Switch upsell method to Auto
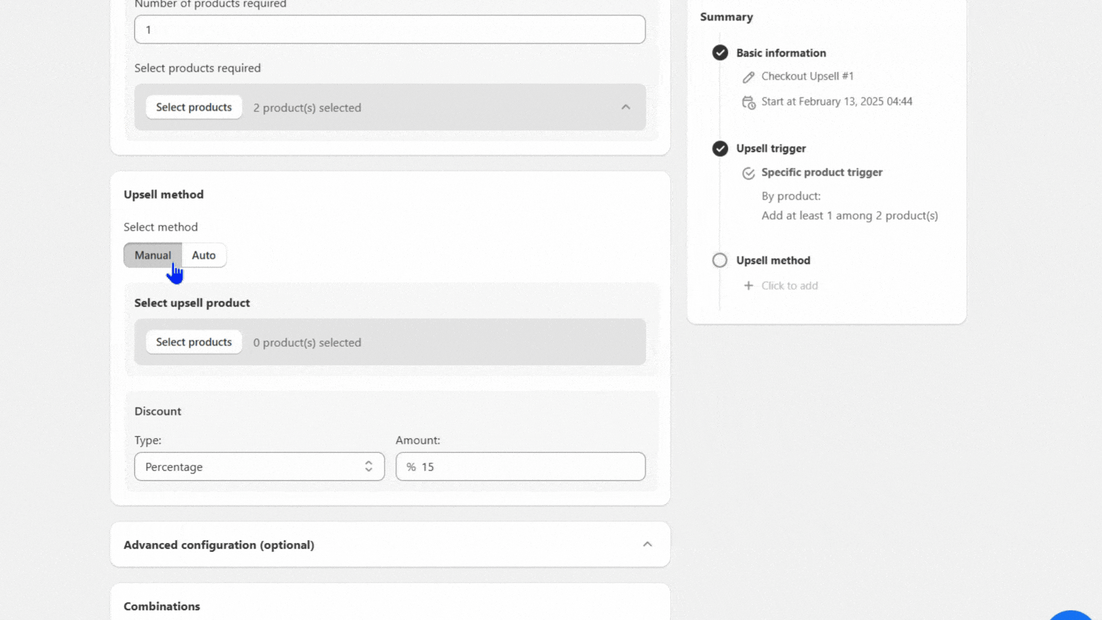The image size is (1102, 620). point(204,255)
